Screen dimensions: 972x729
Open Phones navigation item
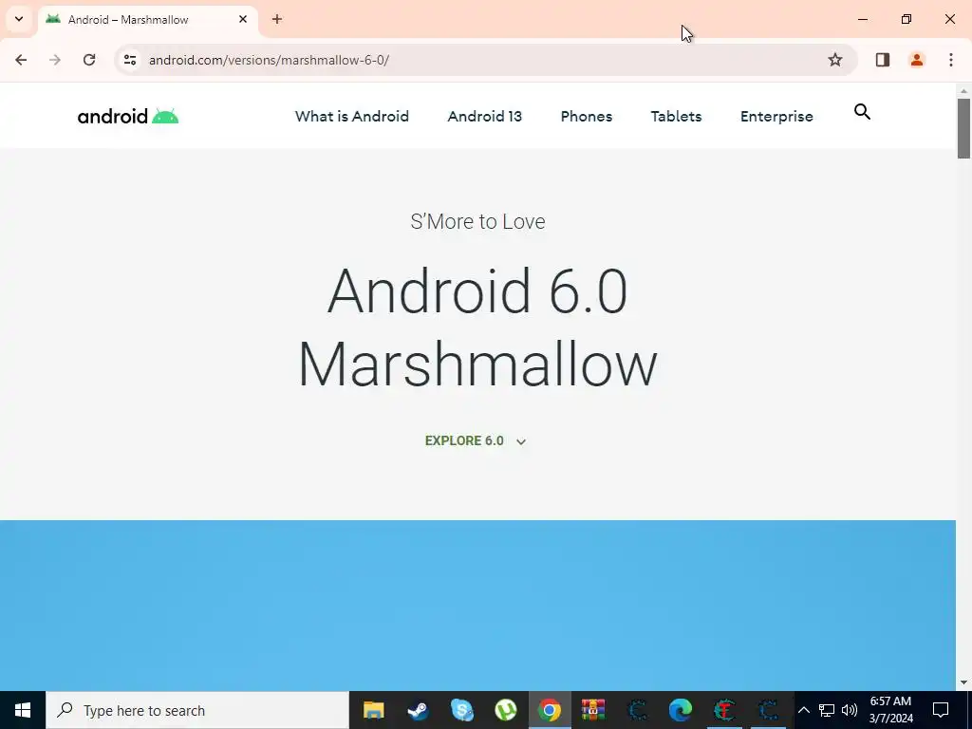click(587, 116)
